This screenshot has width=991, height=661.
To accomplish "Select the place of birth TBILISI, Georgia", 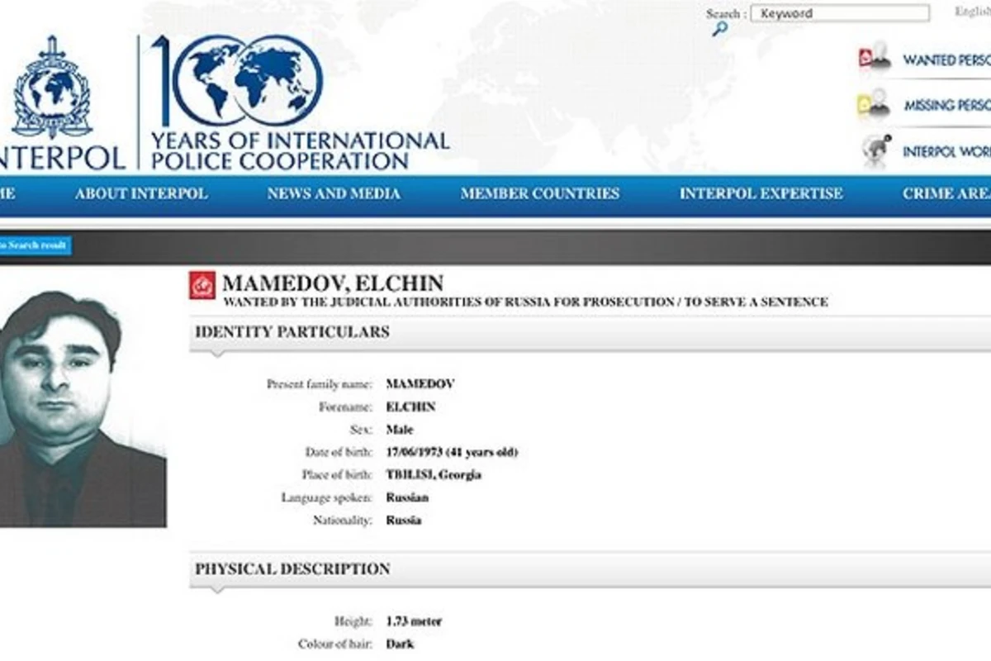I will click(x=434, y=475).
